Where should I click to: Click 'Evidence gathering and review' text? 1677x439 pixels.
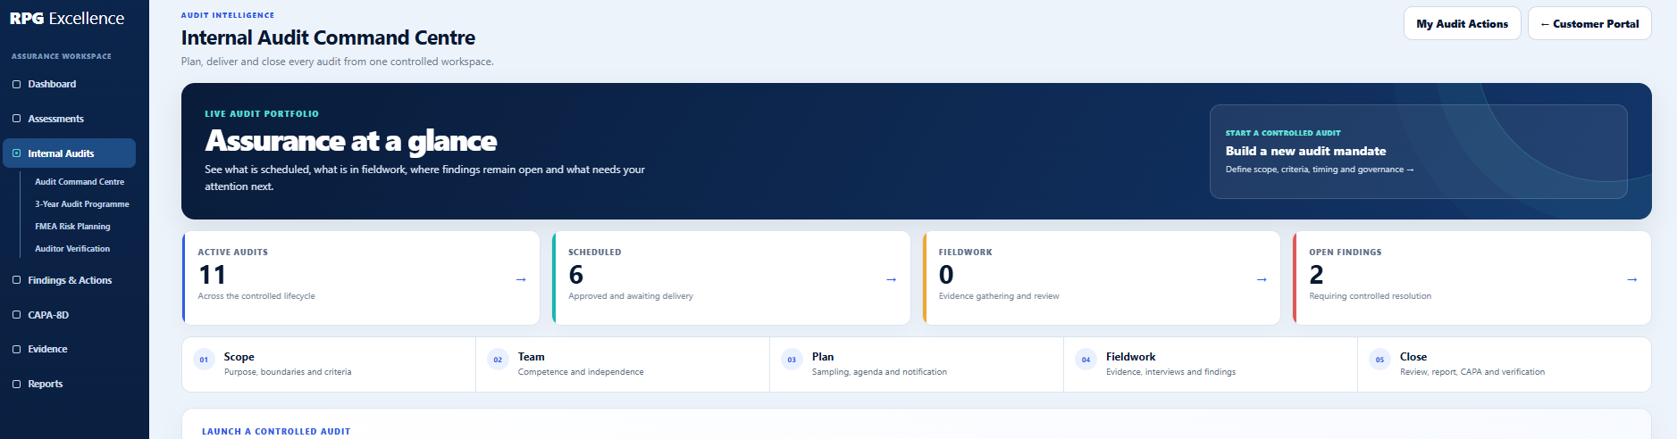999,296
